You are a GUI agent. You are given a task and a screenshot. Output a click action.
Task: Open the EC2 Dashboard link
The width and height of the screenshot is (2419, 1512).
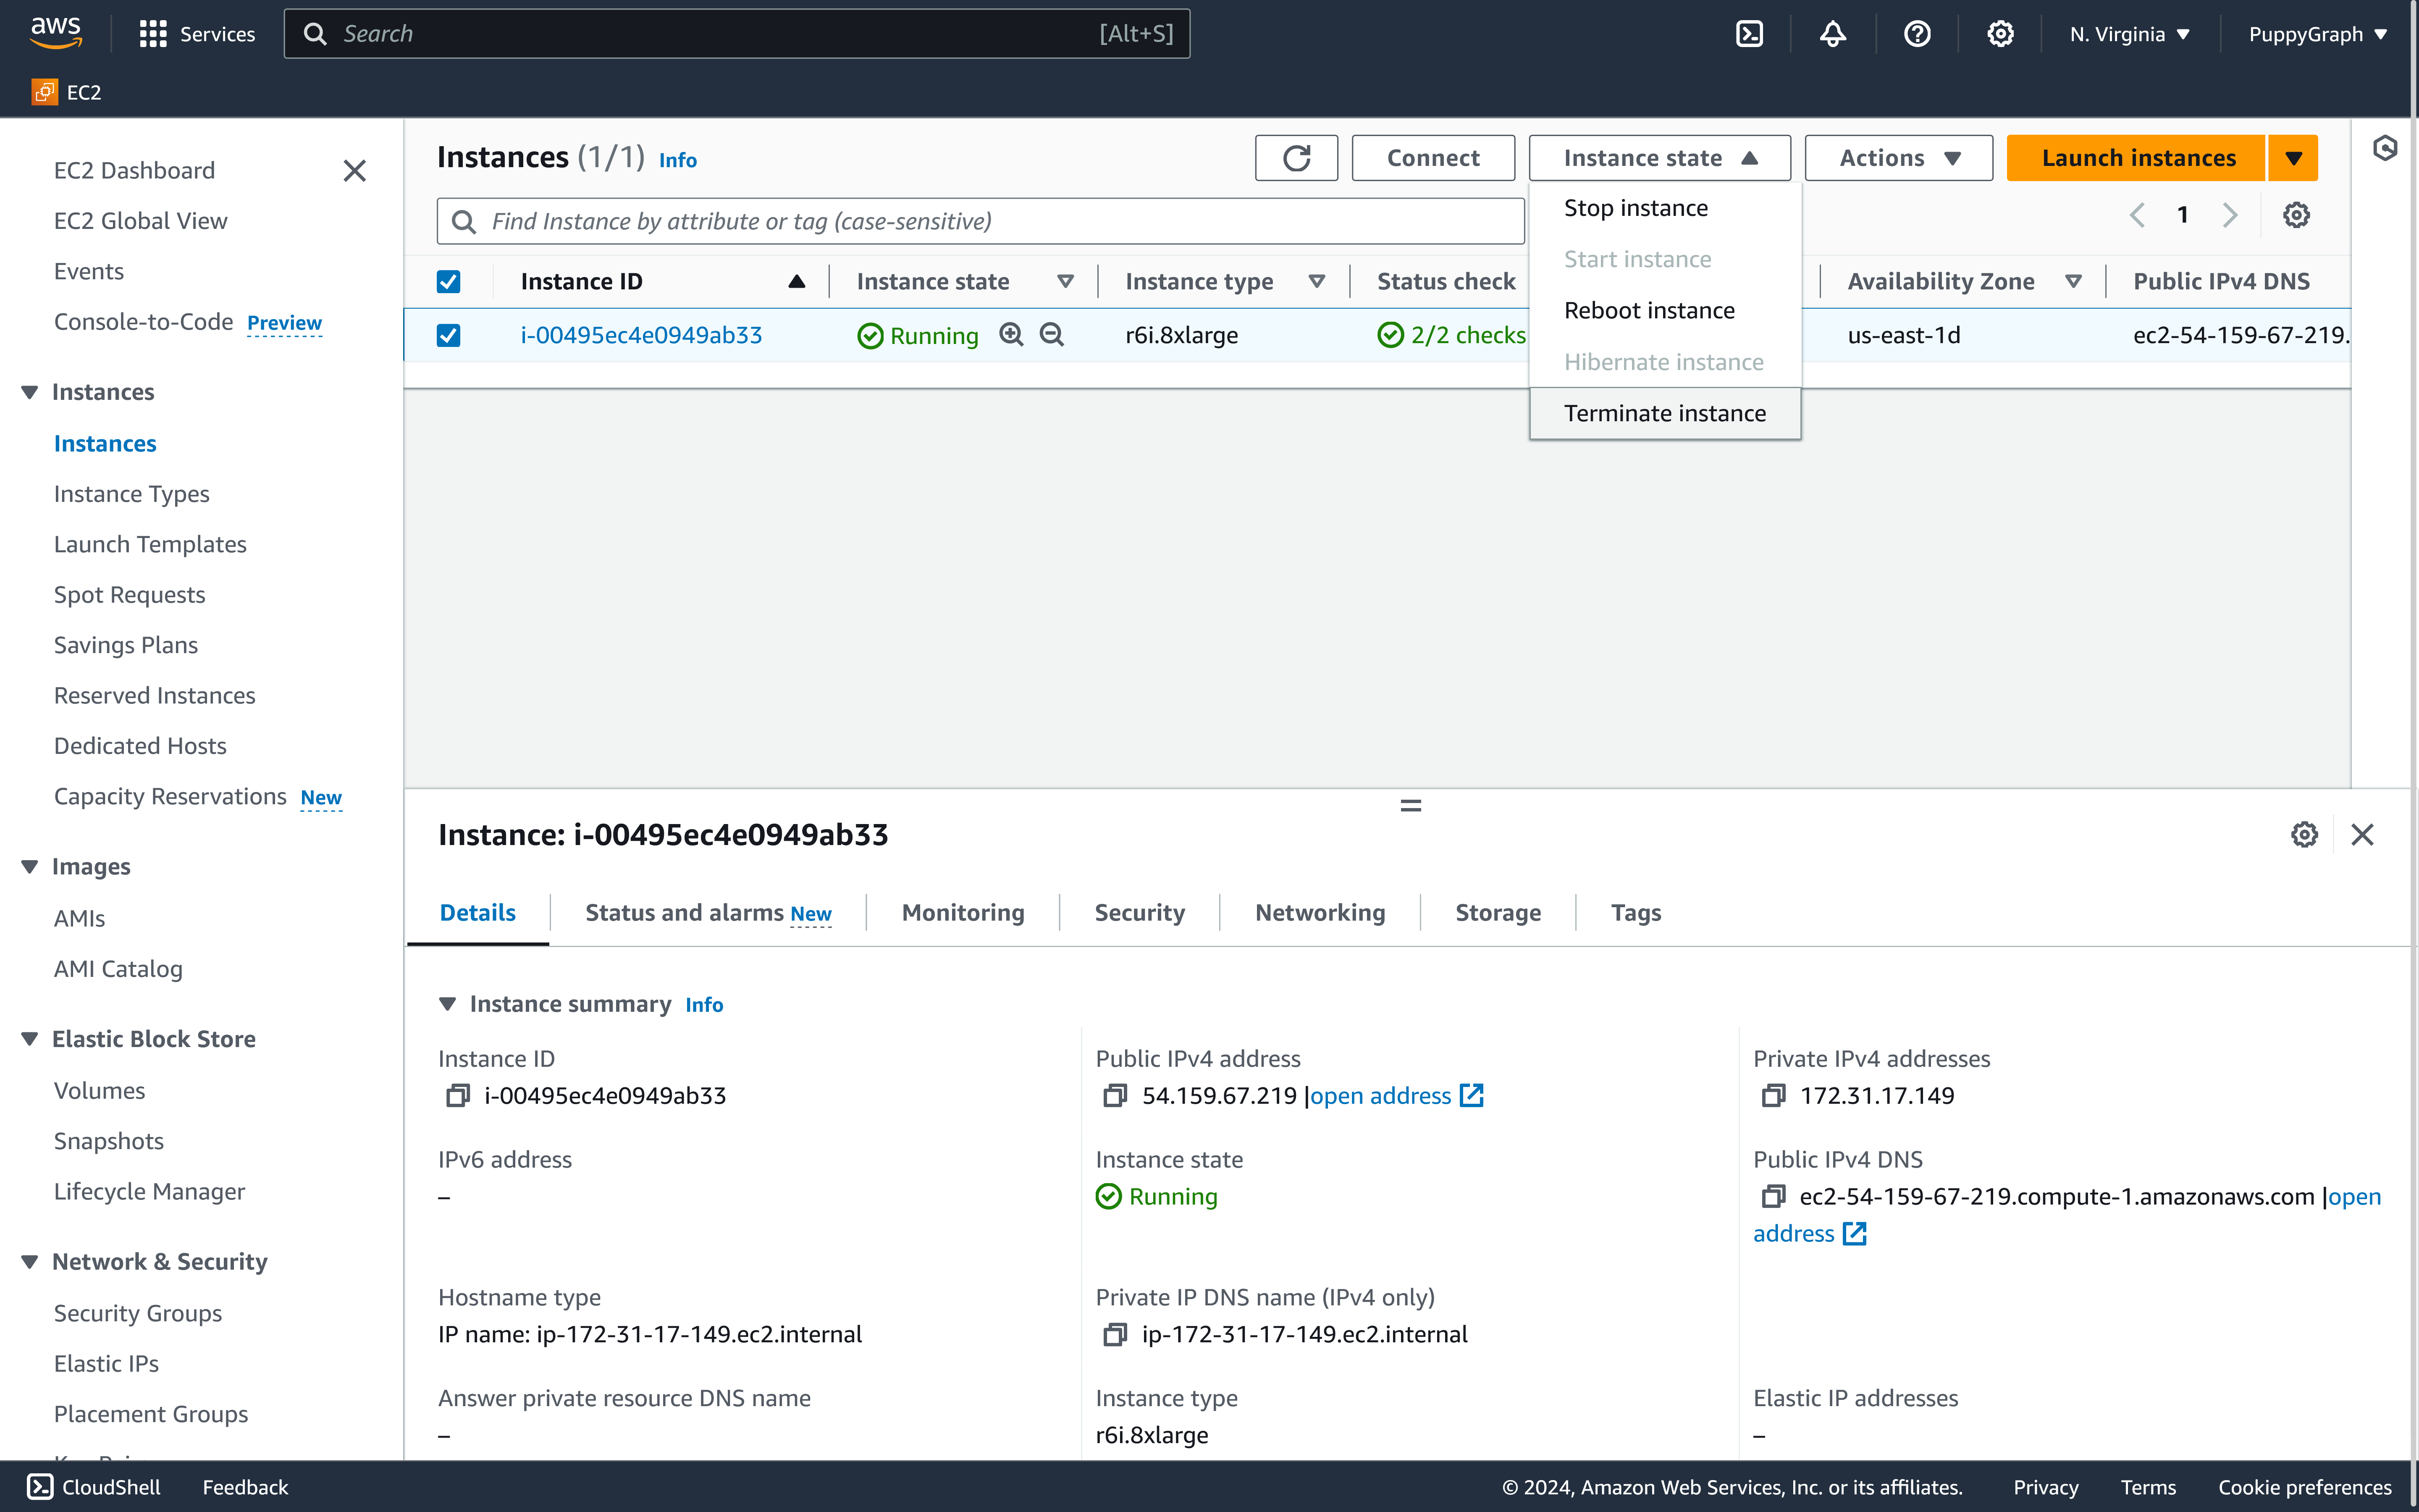point(134,170)
